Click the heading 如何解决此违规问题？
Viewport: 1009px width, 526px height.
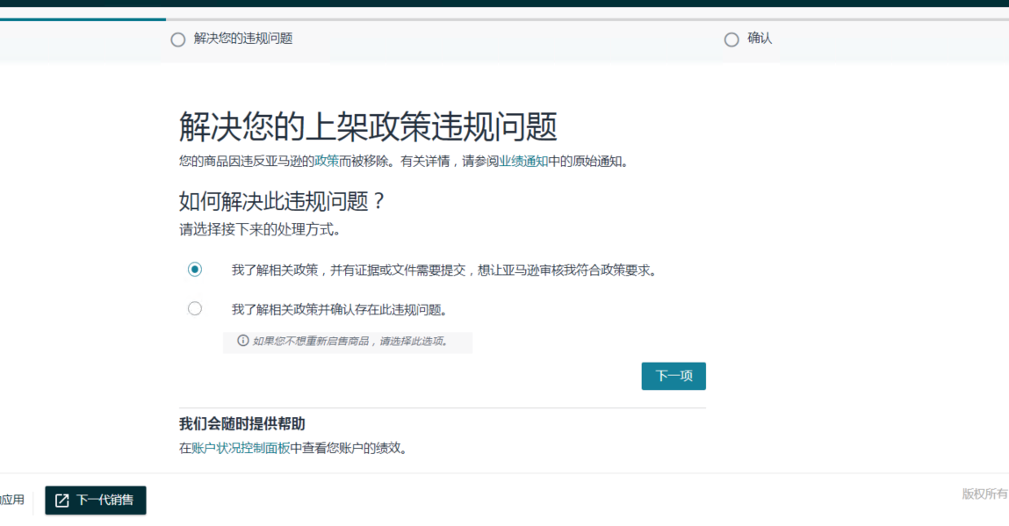click(x=282, y=201)
